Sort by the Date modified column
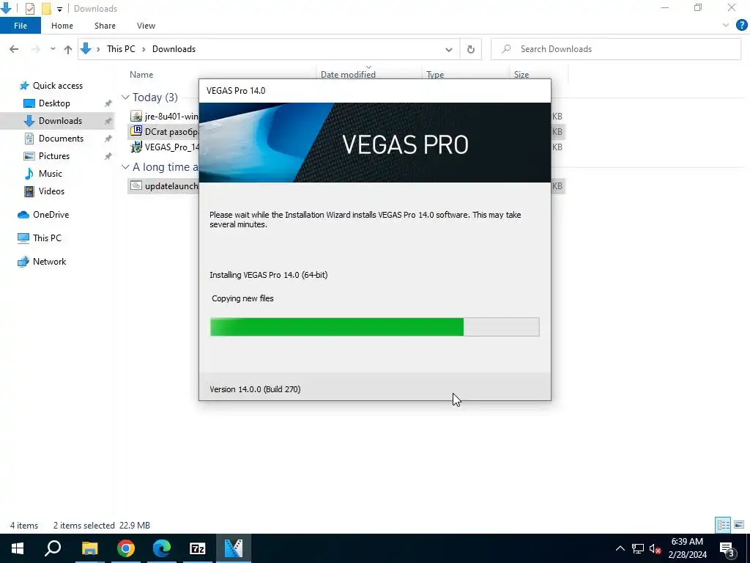This screenshot has width=750, height=563. (x=348, y=75)
